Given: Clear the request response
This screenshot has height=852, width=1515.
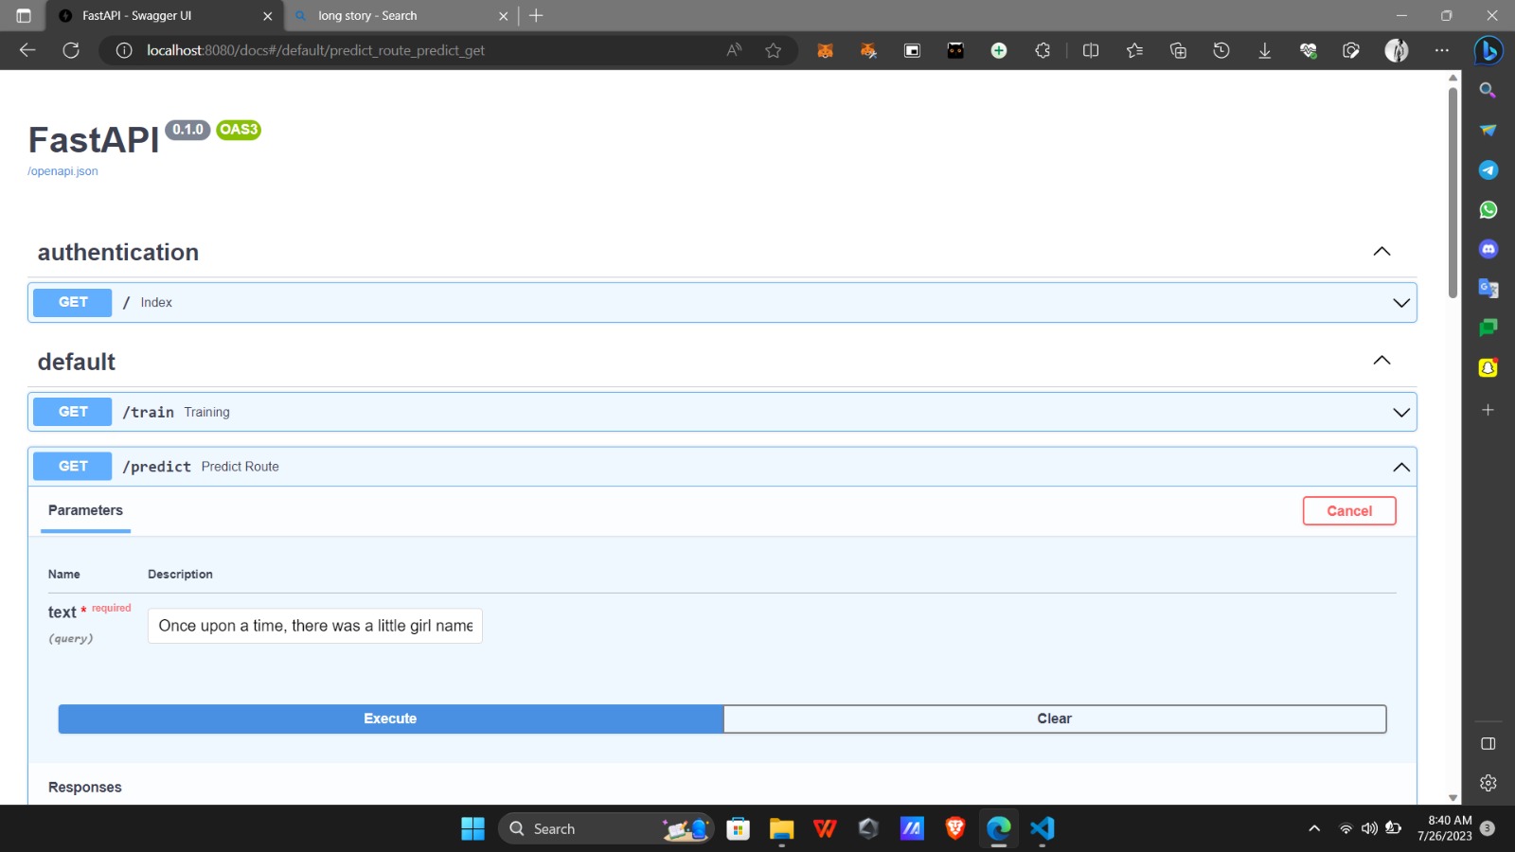Looking at the screenshot, I should coord(1055,719).
